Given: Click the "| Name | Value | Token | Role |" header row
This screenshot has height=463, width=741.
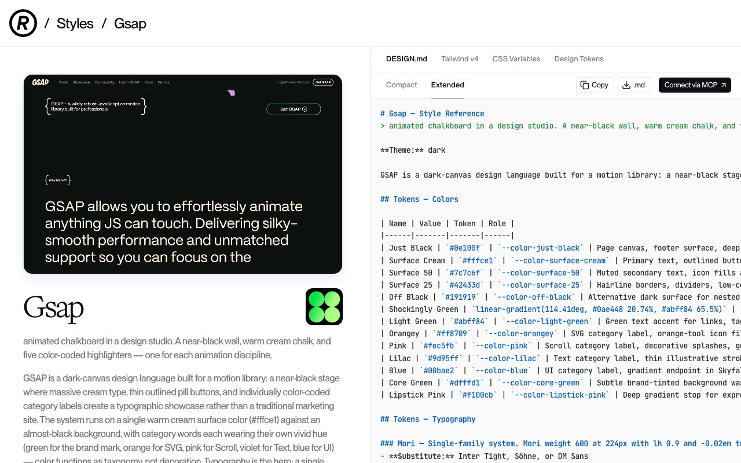Looking at the screenshot, I should click(447, 224).
